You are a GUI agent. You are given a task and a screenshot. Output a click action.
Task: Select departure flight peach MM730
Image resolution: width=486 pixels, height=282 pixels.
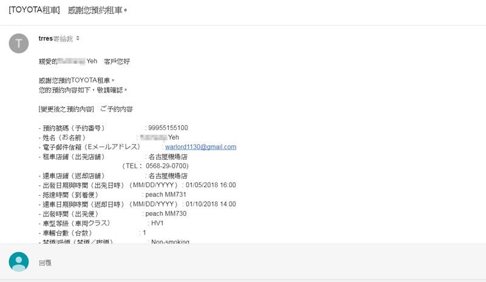pos(166,214)
